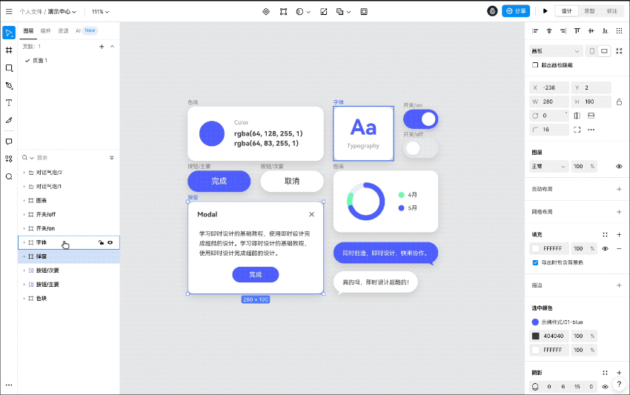
Task: Align selection horizontal centers
Action: [549, 30]
